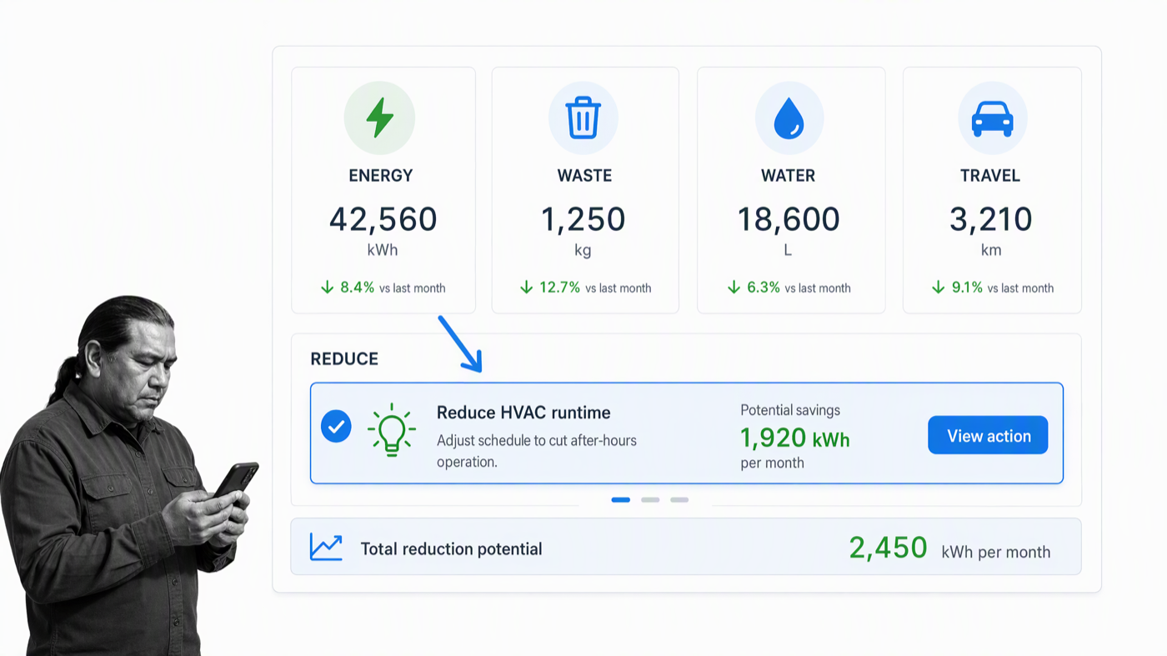Click the 18,600 water value

coord(789,219)
